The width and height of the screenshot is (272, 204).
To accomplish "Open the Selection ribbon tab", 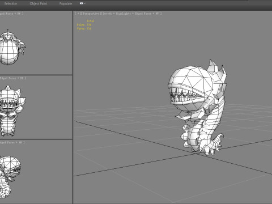I will 11,3.
